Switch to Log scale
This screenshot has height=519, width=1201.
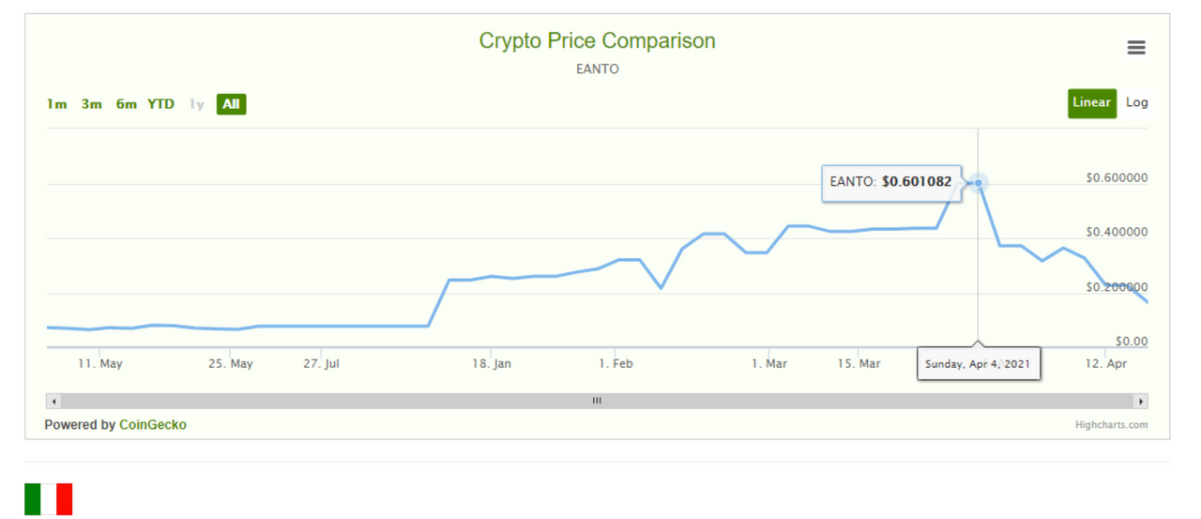(x=1137, y=102)
